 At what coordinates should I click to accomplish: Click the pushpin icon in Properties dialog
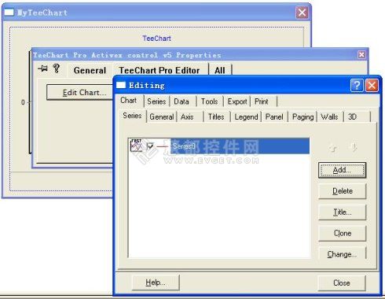click(x=42, y=68)
